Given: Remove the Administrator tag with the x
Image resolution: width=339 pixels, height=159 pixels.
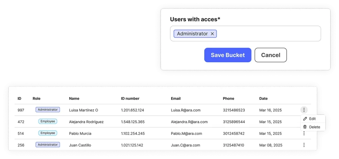Looking at the screenshot, I should 212,34.
